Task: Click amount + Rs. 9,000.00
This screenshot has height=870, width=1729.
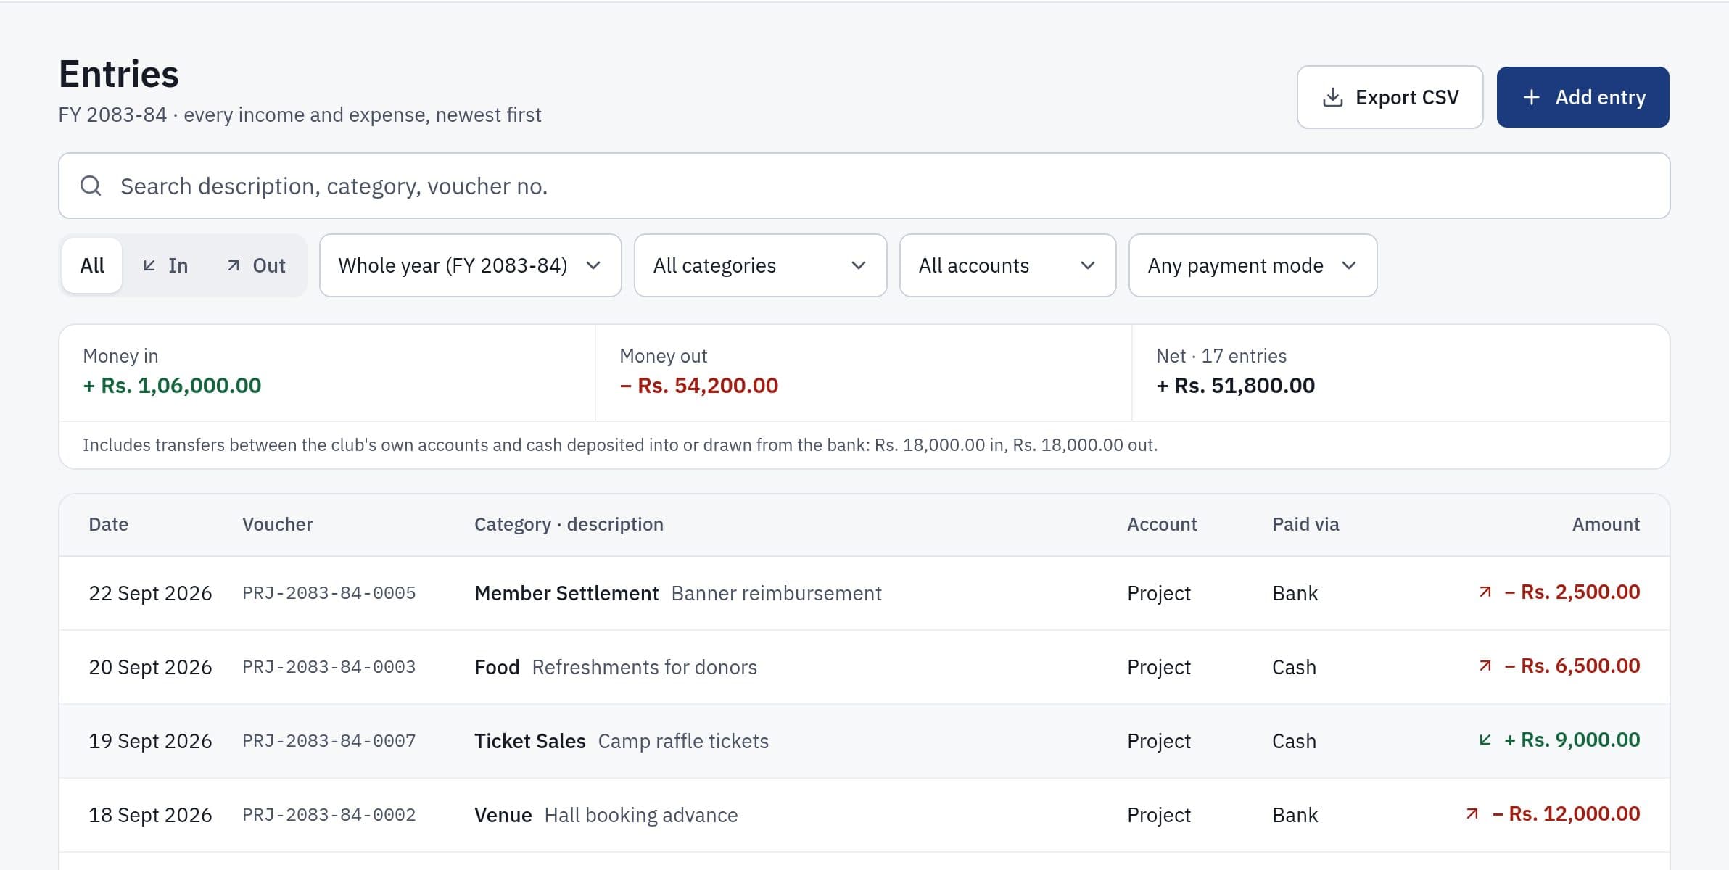Action: (1572, 739)
